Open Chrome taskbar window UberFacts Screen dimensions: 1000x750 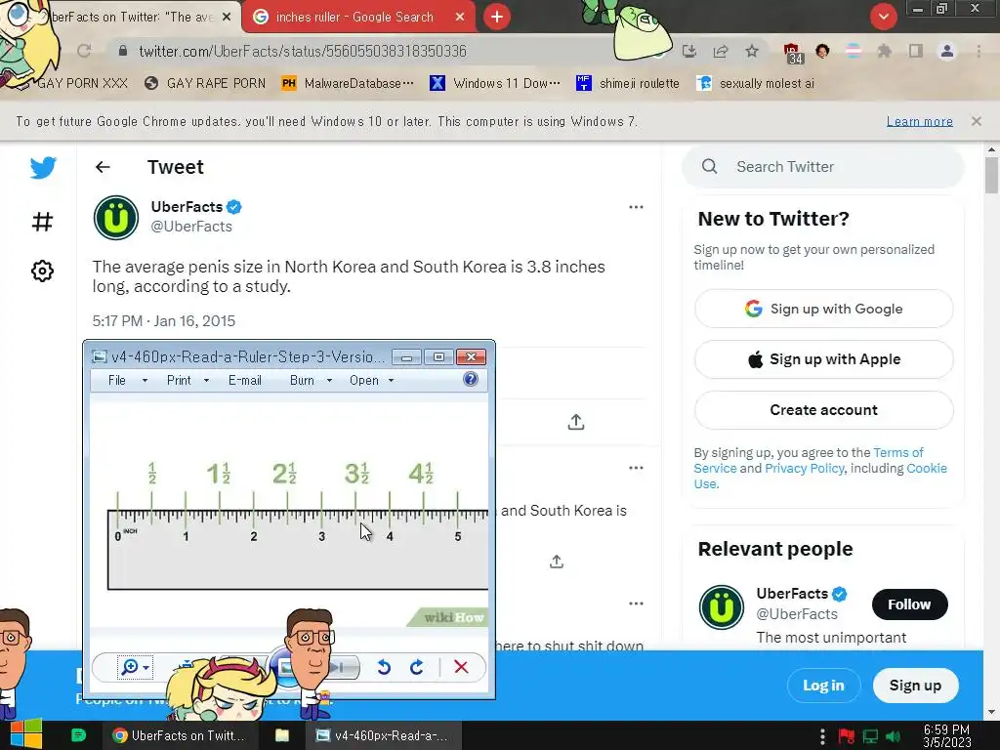[179, 735]
